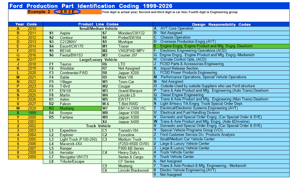Select the "Design Responsibility Codes" header

(221, 24)
